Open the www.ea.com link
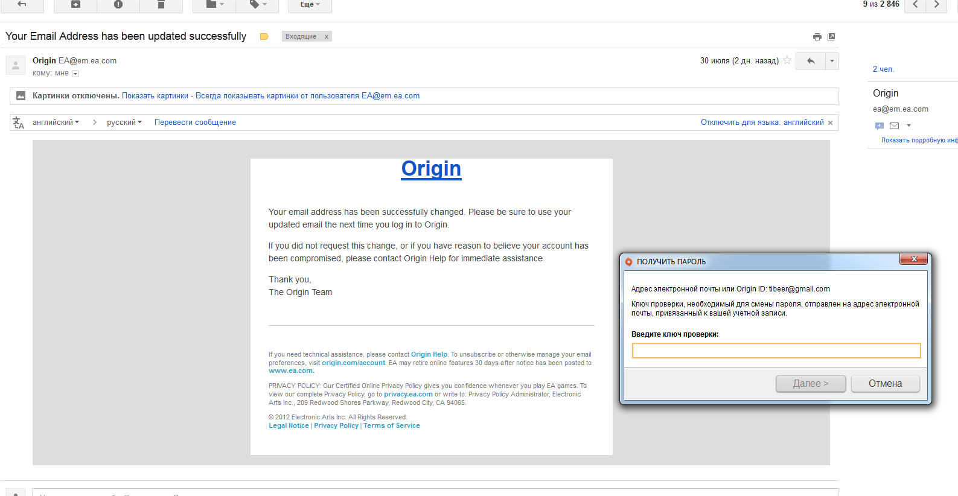 292,370
